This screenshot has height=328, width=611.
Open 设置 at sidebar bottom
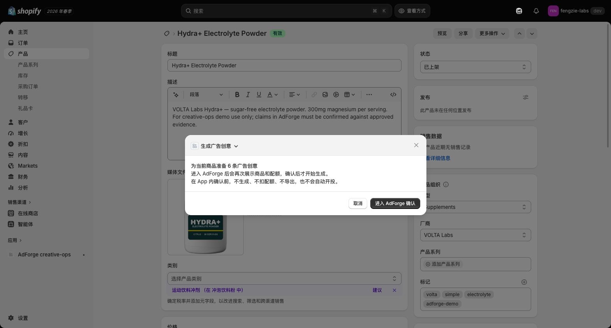[x=47, y=318]
